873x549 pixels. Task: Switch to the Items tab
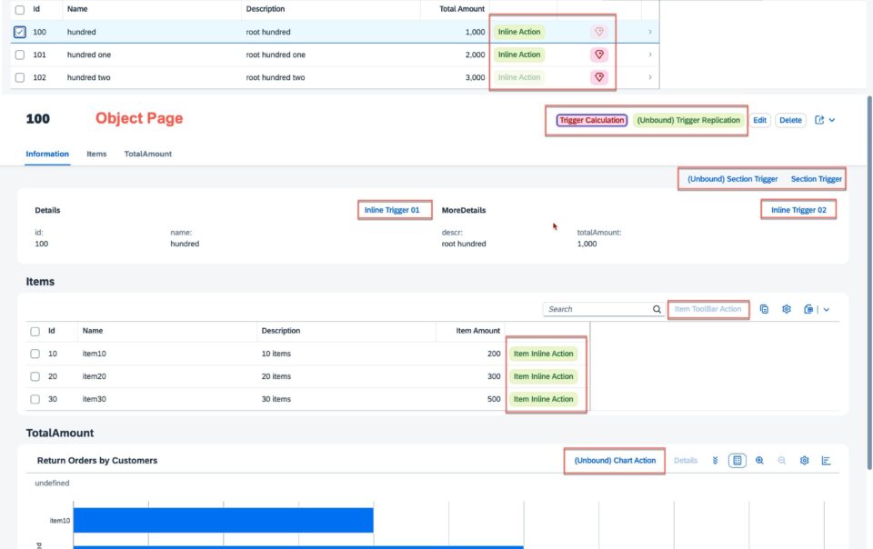point(96,155)
